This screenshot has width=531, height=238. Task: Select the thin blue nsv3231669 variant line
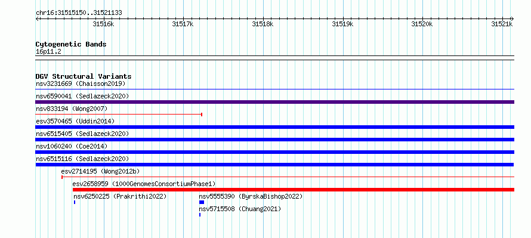[x=275, y=89]
